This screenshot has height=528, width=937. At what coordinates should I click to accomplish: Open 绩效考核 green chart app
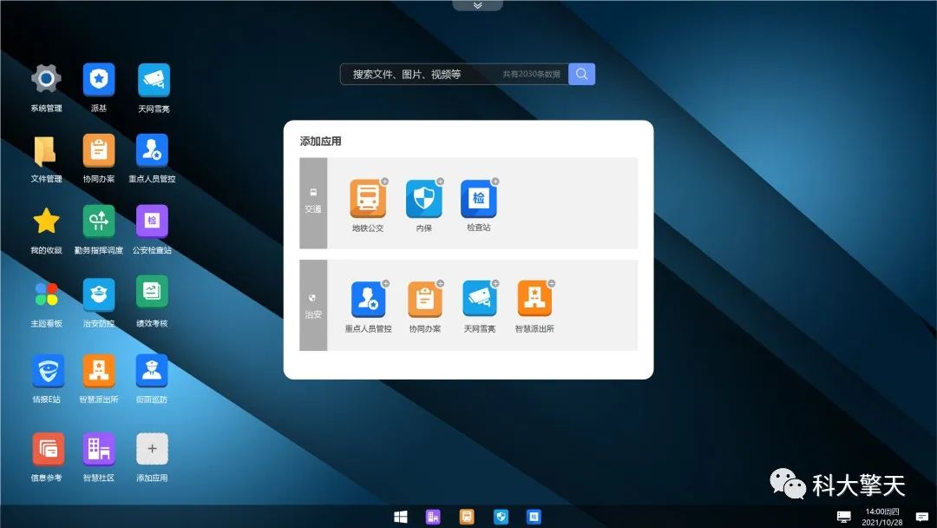[x=152, y=293]
